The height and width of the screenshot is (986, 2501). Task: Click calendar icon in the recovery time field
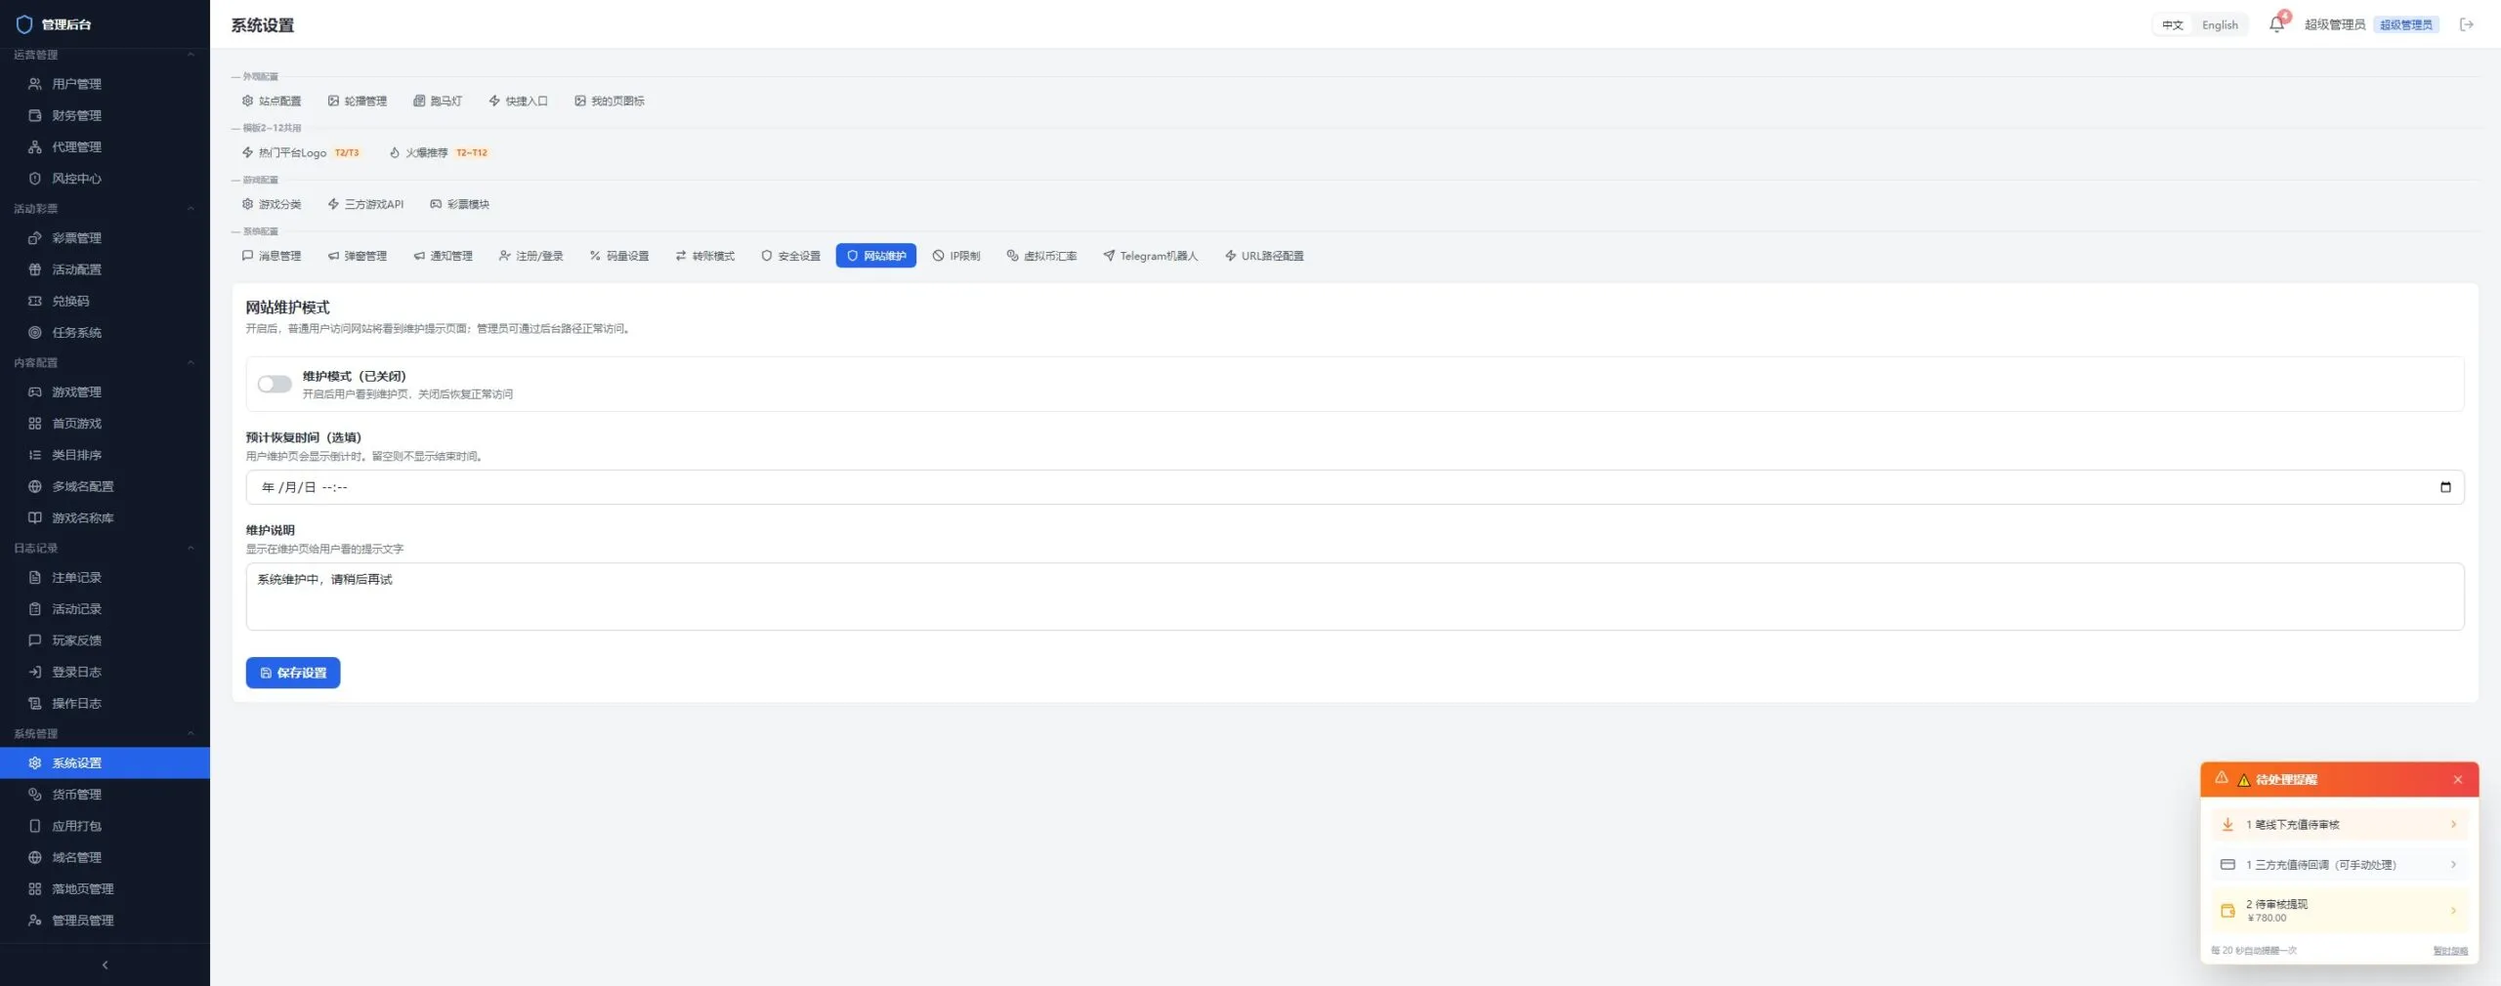coord(2445,487)
